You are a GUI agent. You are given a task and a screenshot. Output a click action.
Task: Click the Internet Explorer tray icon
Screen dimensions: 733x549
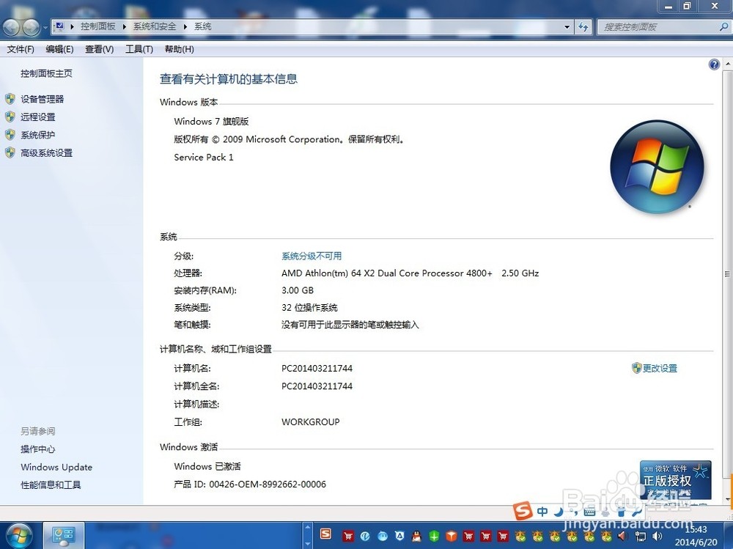click(364, 536)
